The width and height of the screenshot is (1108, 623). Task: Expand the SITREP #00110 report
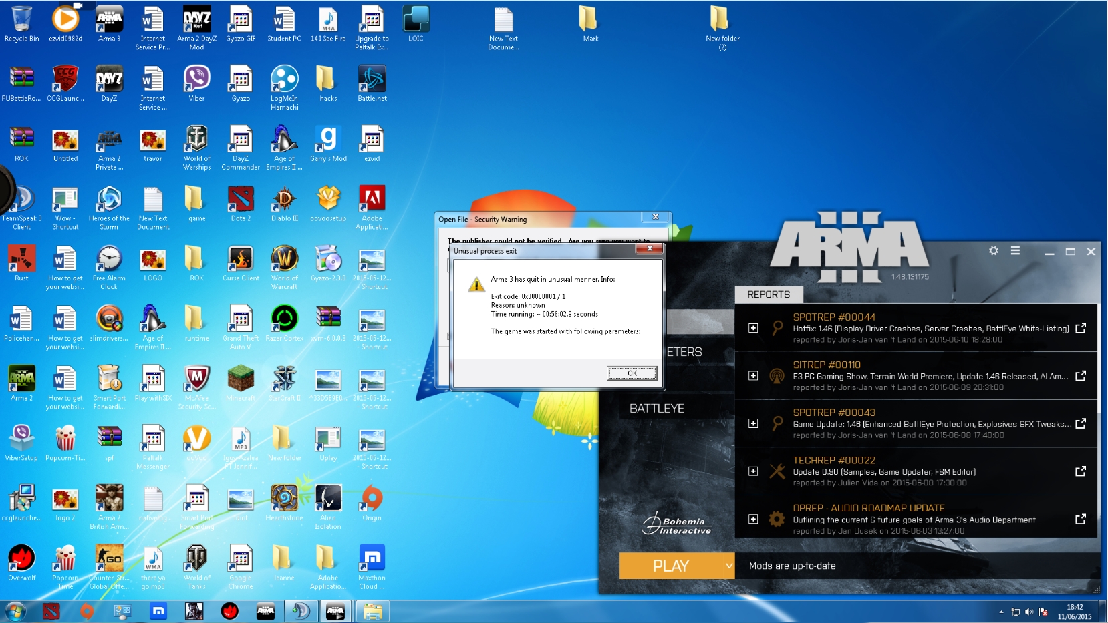(753, 376)
